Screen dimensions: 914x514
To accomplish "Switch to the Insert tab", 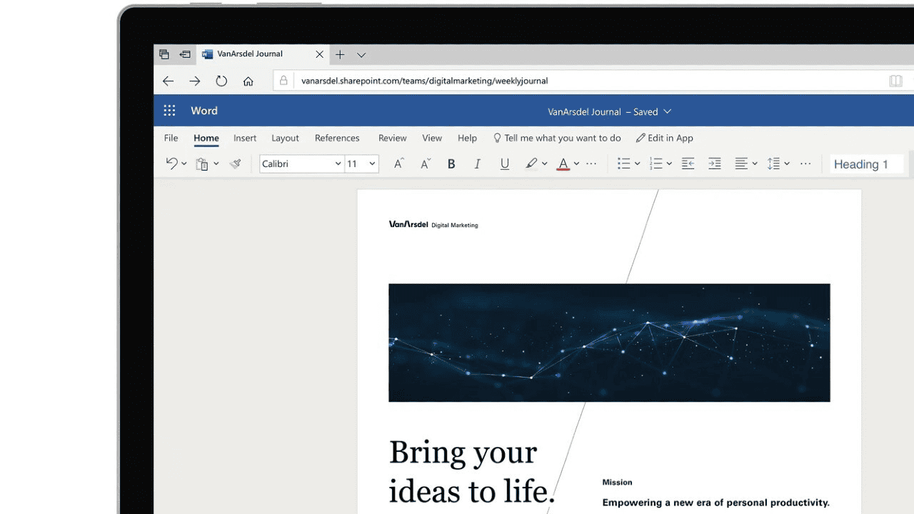I will tap(245, 138).
